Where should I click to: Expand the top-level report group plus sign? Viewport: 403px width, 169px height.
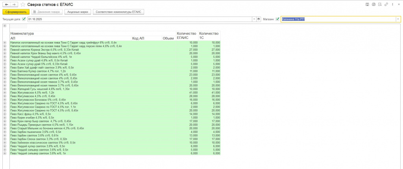[5, 26]
